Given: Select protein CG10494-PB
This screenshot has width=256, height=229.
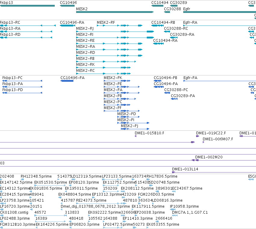Looking at the screenshot, I should [x=165, y=78].
